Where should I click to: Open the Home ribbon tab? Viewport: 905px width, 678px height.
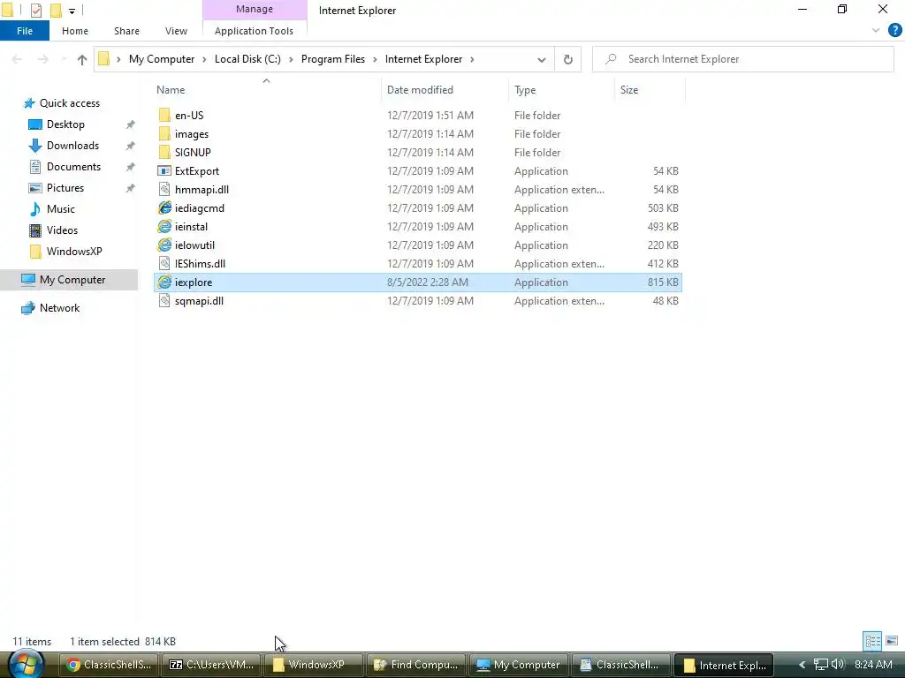(x=75, y=31)
